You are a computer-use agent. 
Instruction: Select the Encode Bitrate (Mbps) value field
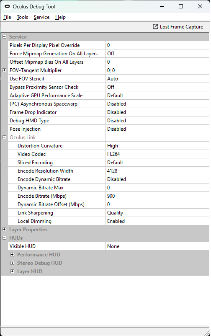[x=157, y=196]
